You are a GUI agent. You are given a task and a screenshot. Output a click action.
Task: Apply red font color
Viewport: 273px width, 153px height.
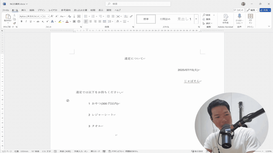[67, 22]
